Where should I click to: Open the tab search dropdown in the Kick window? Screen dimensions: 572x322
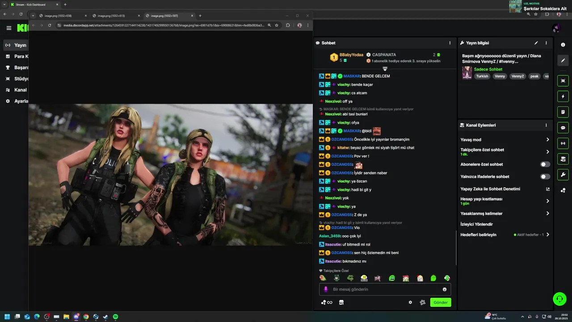pyautogui.click(x=5, y=4)
